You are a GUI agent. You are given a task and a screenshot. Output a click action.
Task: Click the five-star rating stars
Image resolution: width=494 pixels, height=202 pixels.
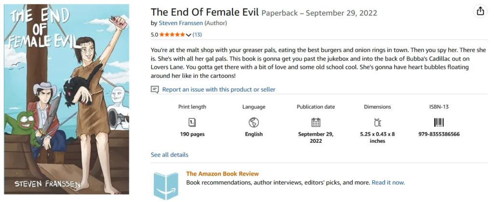coord(172,35)
